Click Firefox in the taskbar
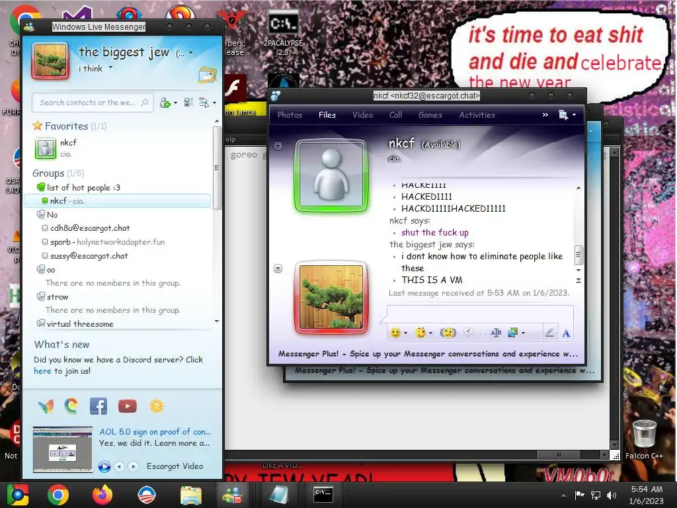 point(102,495)
